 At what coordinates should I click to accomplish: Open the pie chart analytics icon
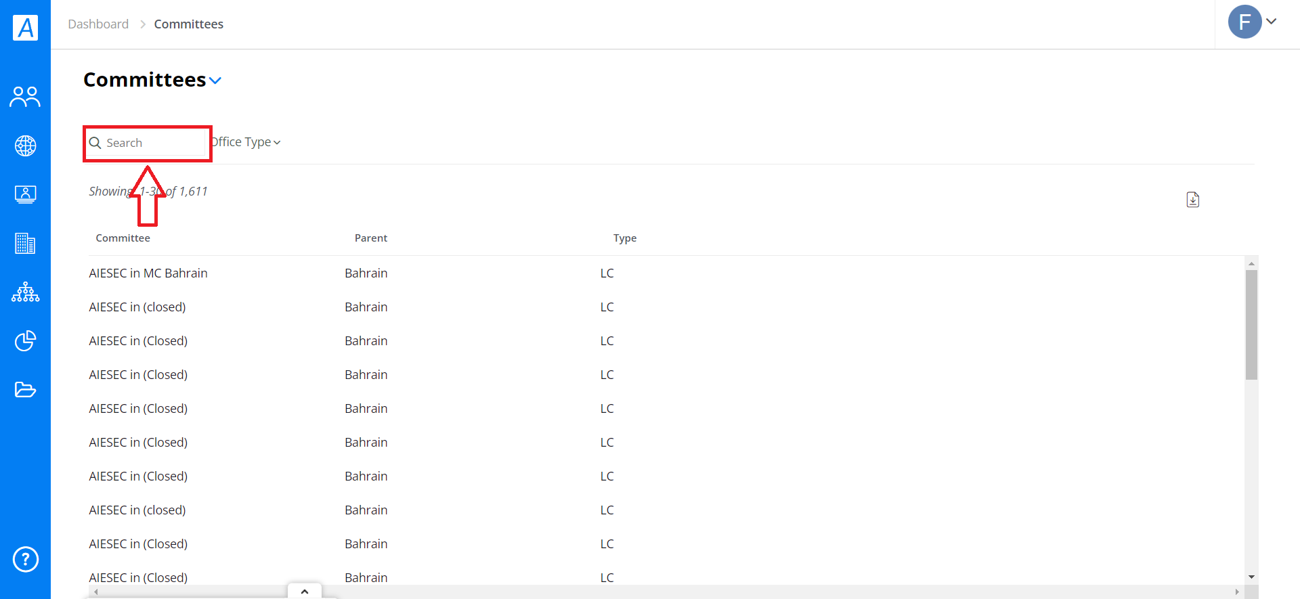coord(25,340)
